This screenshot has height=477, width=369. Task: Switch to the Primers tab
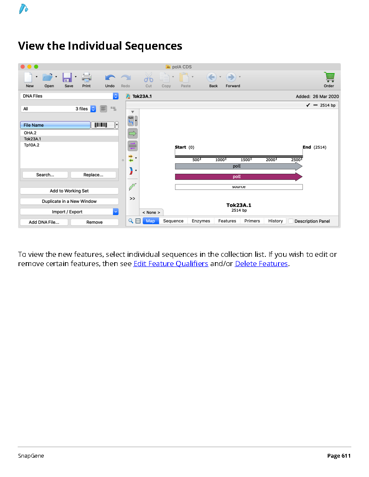point(252,221)
